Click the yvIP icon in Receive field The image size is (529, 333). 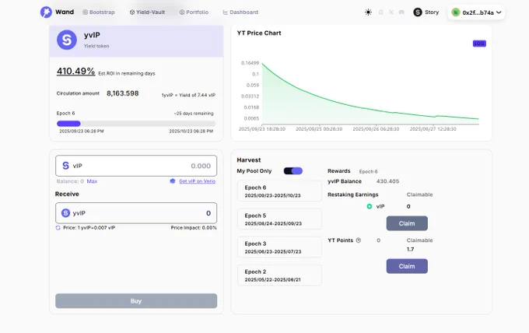pos(65,213)
